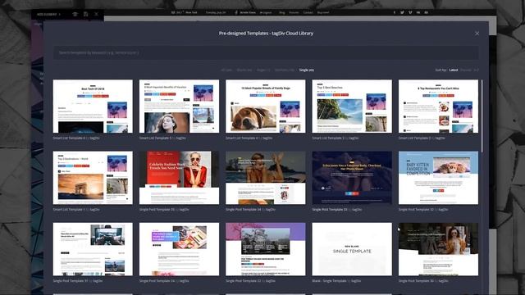Viewport: 525px width, 295px height.
Task: Open the purple header single post thumbnail
Action: click(266, 249)
